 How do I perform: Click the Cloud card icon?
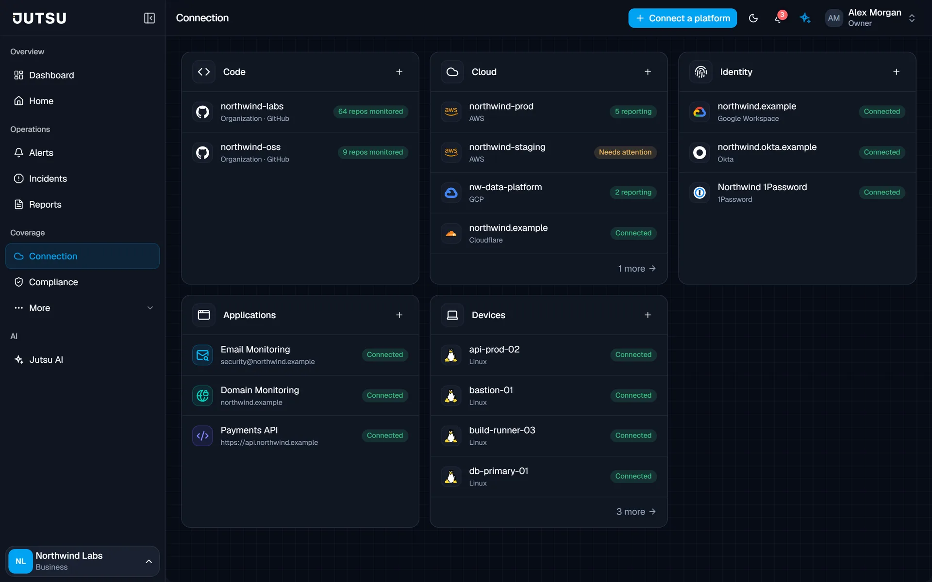point(452,72)
